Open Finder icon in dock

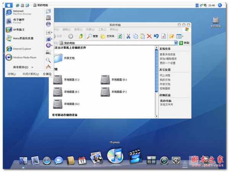pos(23,161)
